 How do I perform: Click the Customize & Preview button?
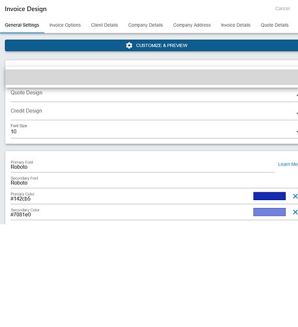coord(151,45)
